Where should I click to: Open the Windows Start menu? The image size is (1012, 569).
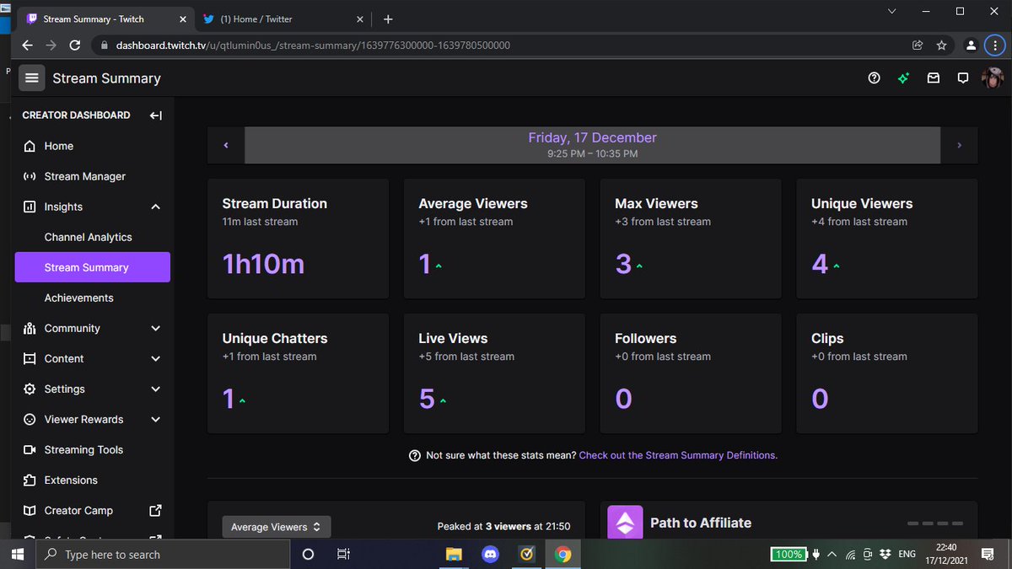tap(18, 555)
